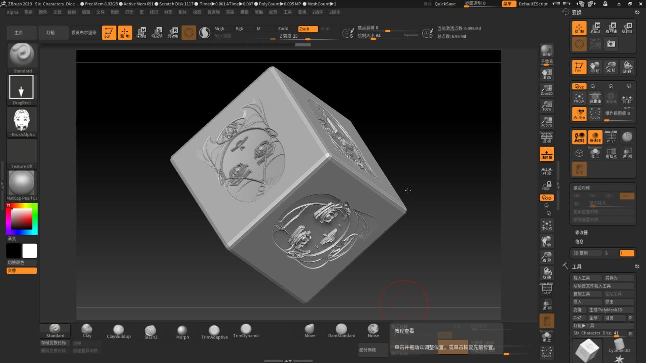This screenshot has height=363, width=646.
Task: Click the AC50% zoom icon
Action: pyautogui.click(x=546, y=121)
